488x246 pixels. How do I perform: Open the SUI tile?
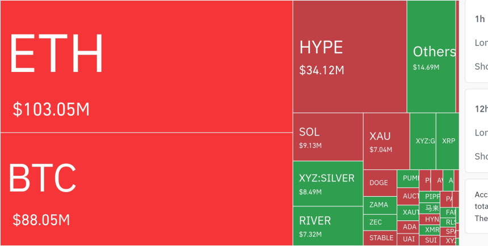click(432, 240)
